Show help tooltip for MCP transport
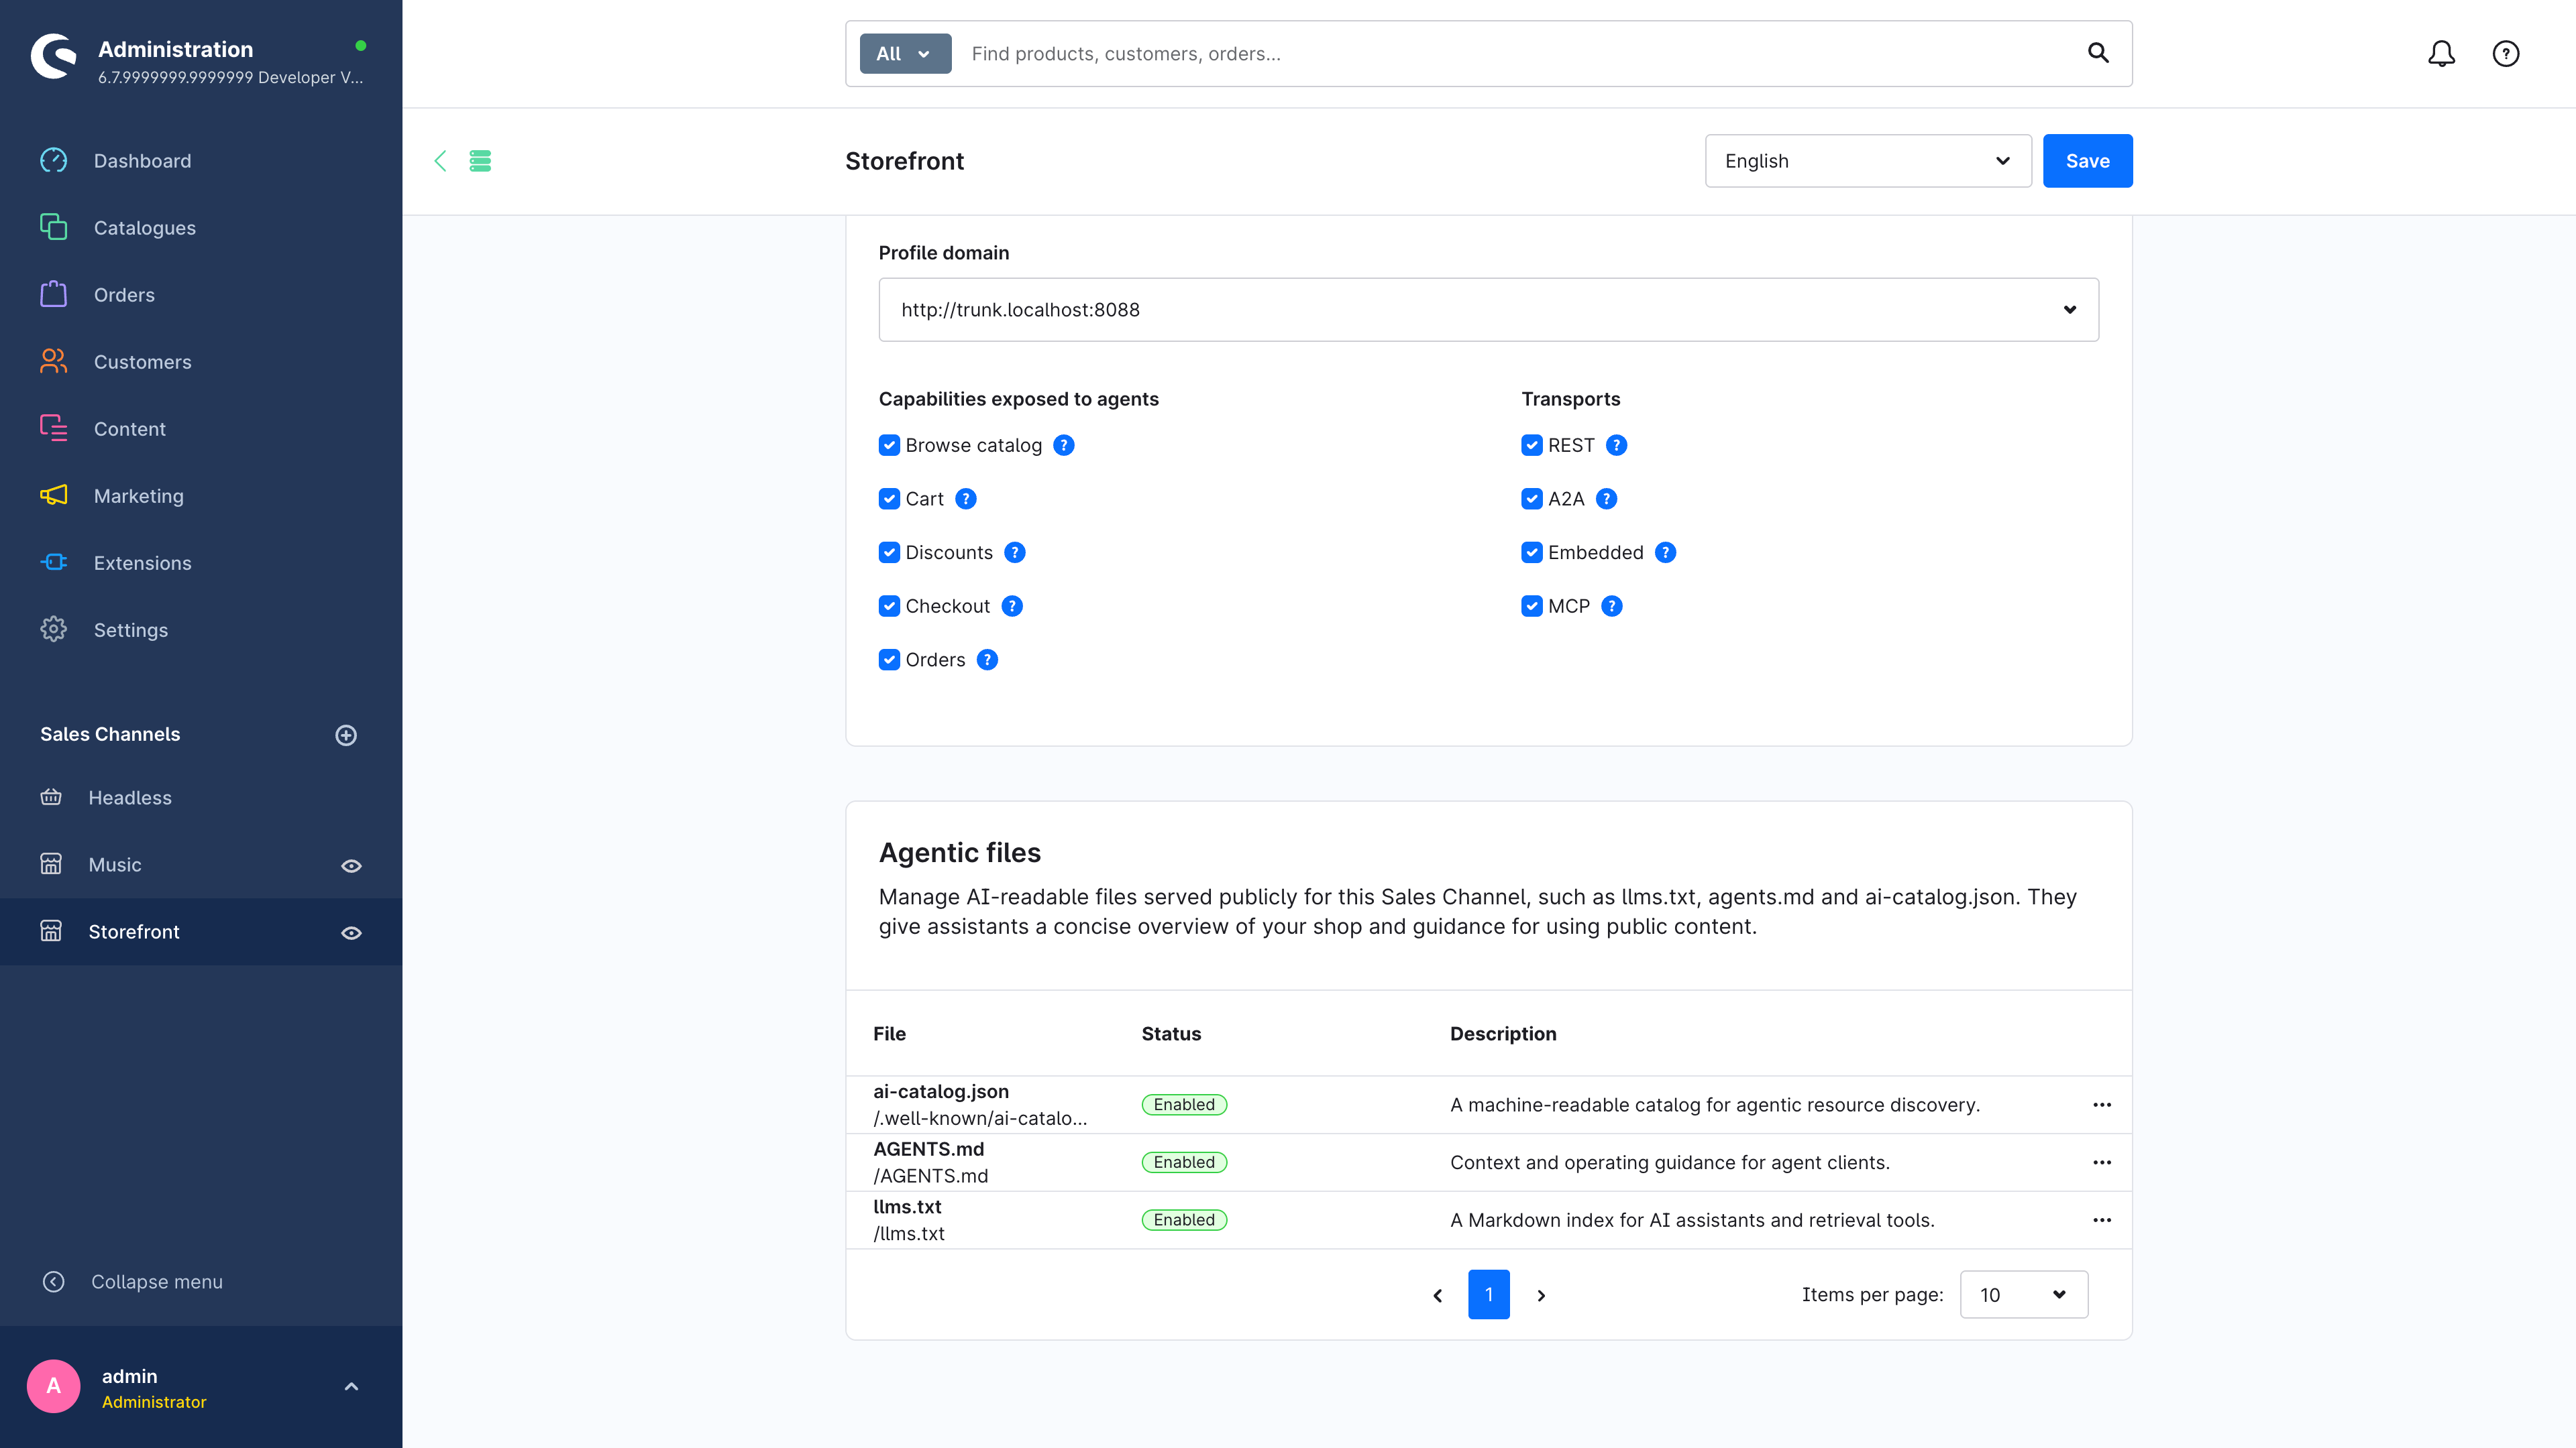Viewport: 2576px width, 1448px height. coord(1612,607)
